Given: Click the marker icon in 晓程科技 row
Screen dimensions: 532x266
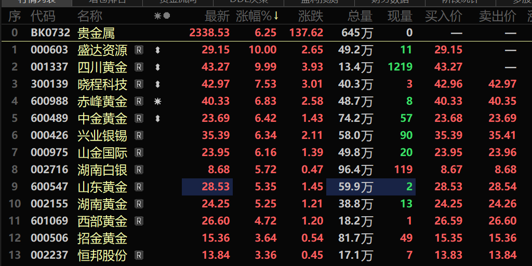Looking at the screenshot, I should [x=157, y=84].
